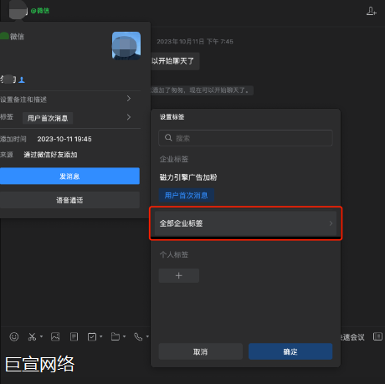
Task: Toggle the 用户首次消息 tag chip
Action: click(187, 195)
